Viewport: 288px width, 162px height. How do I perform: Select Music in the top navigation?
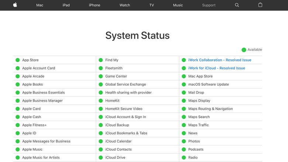coord(178,5)
